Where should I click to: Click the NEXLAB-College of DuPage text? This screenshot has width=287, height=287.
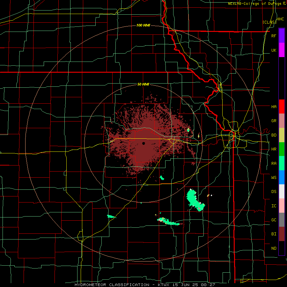click(x=254, y=4)
